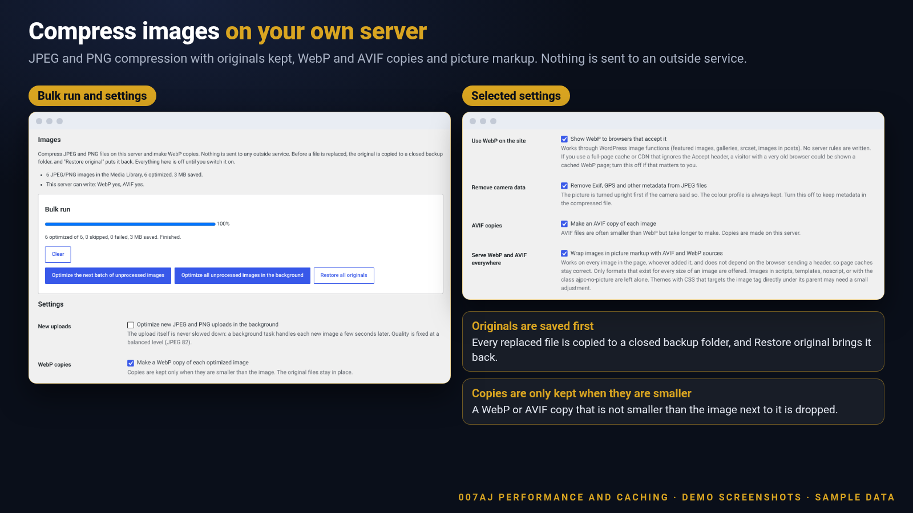Click the Bulk run section heading
Image resolution: width=913 pixels, height=513 pixels.
[58, 209]
